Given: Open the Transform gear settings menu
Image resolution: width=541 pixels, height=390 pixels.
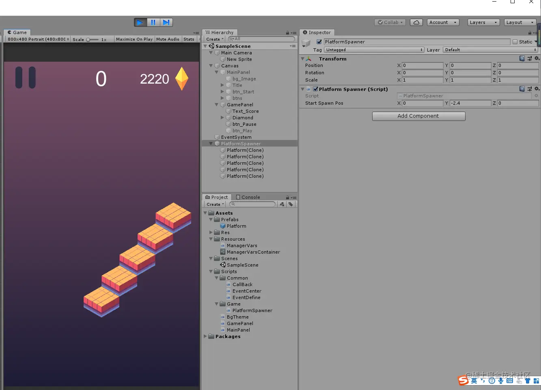Looking at the screenshot, I should click(537, 58).
